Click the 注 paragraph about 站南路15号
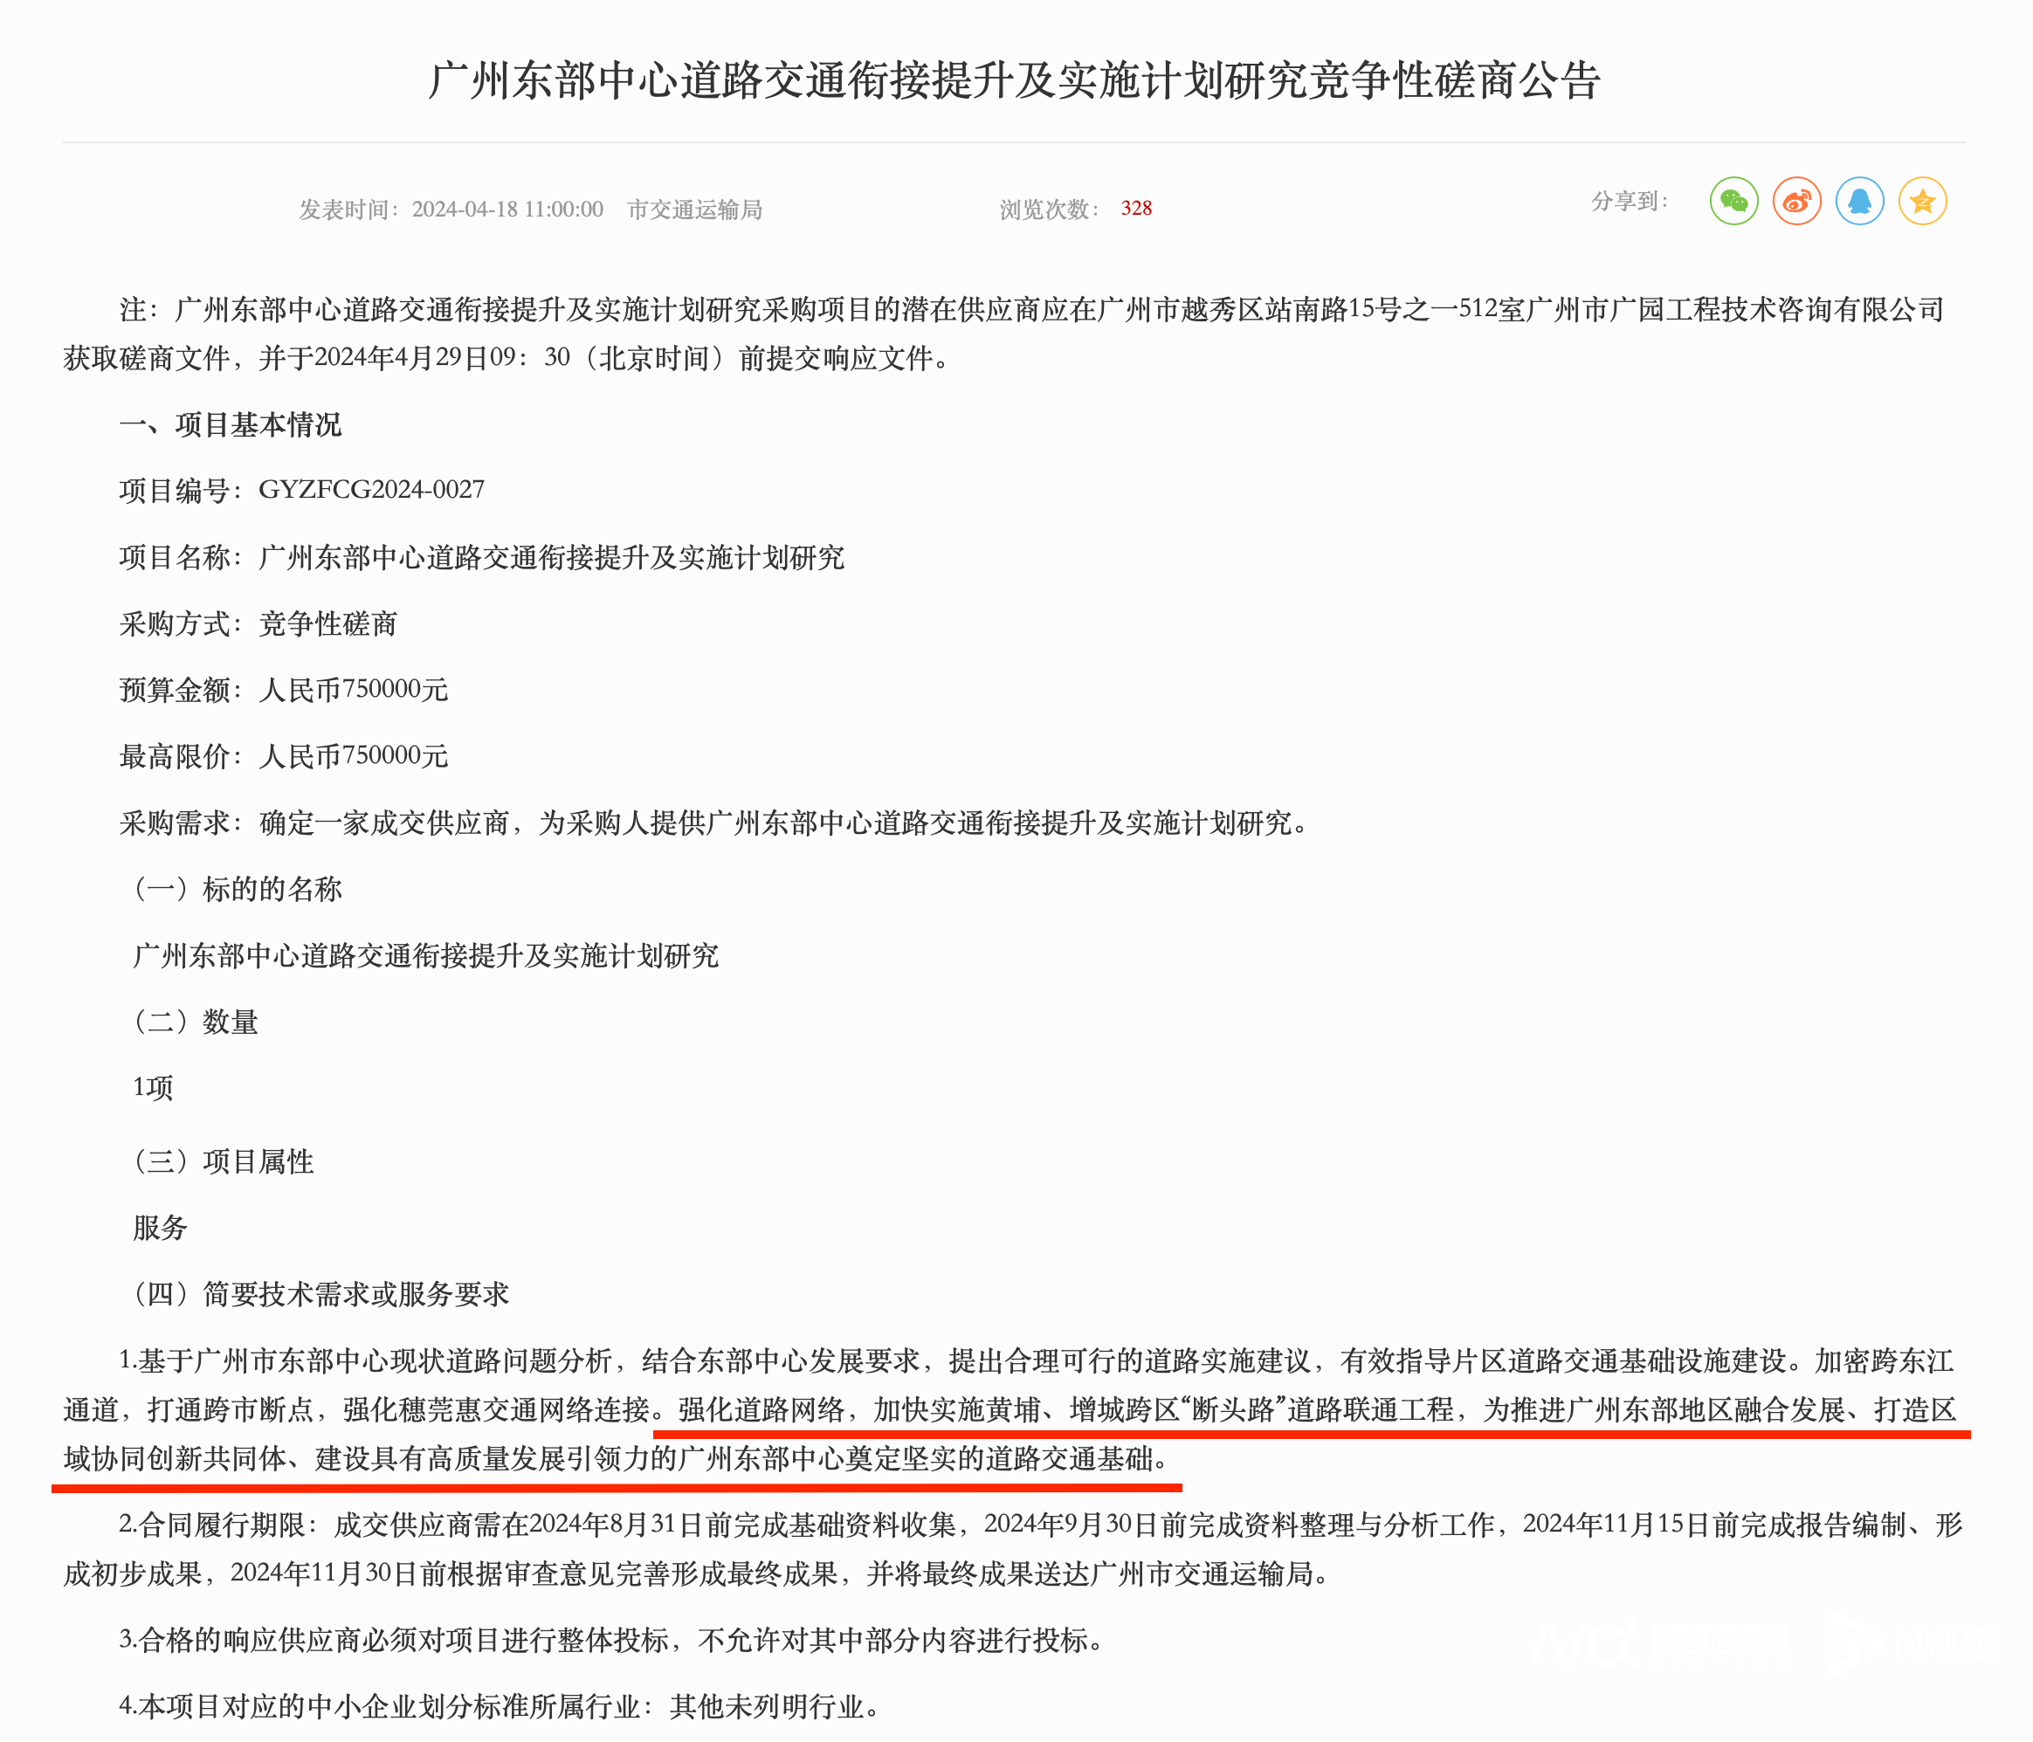 (1005, 334)
